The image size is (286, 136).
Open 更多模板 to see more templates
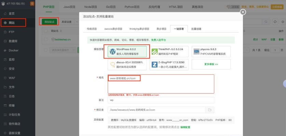pyautogui.click(x=211, y=64)
